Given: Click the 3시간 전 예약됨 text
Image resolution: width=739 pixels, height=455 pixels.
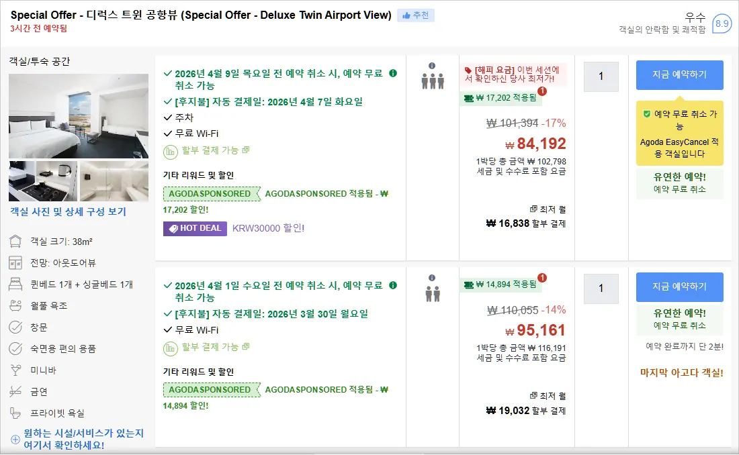Looking at the screenshot, I should (x=39, y=29).
